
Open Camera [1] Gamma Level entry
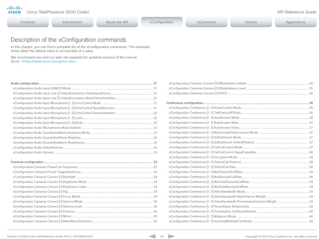coord(85,206)
